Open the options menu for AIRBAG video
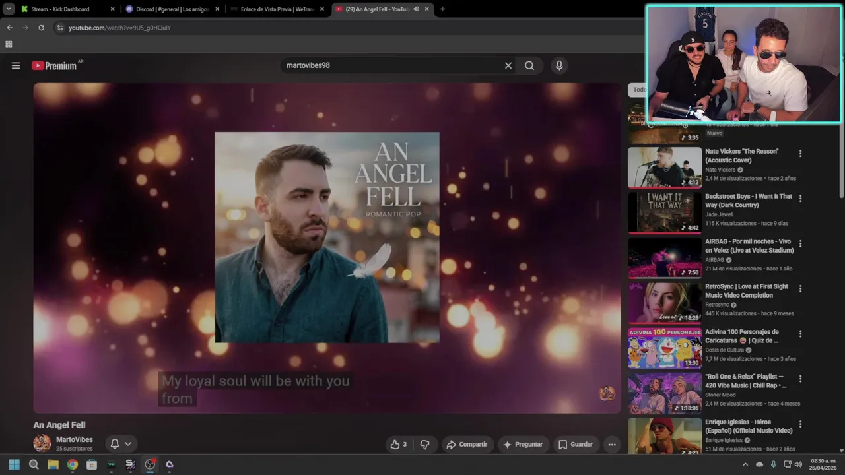The width and height of the screenshot is (845, 475). click(x=801, y=244)
